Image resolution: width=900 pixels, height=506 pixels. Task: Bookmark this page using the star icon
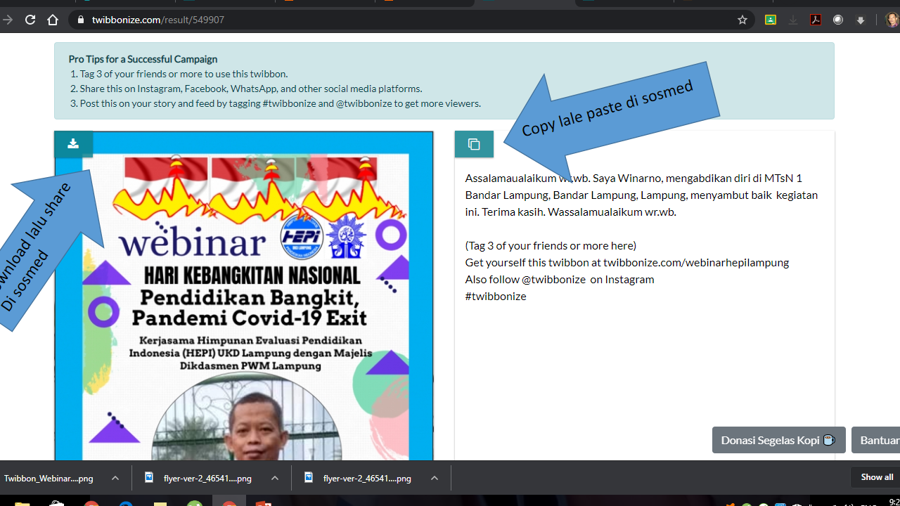pyautogui.click(x=742, y=20)
